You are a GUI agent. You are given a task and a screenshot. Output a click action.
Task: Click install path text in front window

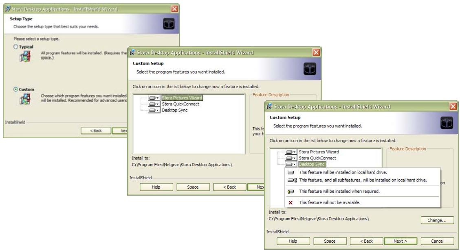coord(319,219)
